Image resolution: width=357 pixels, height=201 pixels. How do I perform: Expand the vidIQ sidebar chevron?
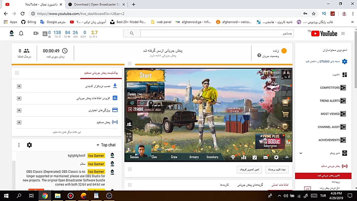(301, 153)
